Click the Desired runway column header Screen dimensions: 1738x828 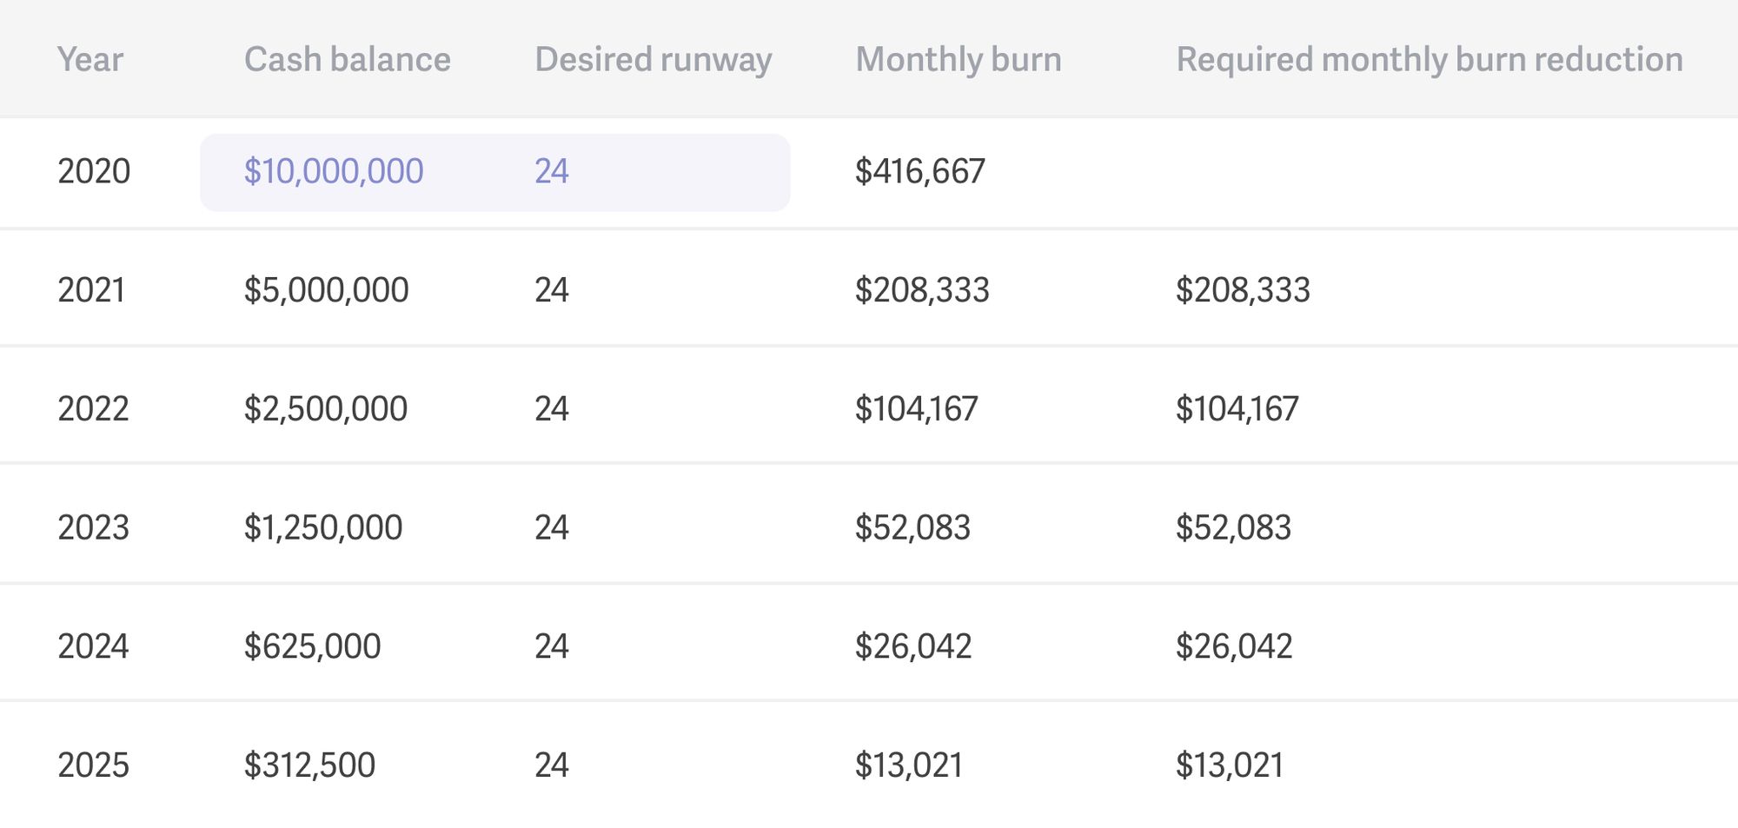(653, 59)
